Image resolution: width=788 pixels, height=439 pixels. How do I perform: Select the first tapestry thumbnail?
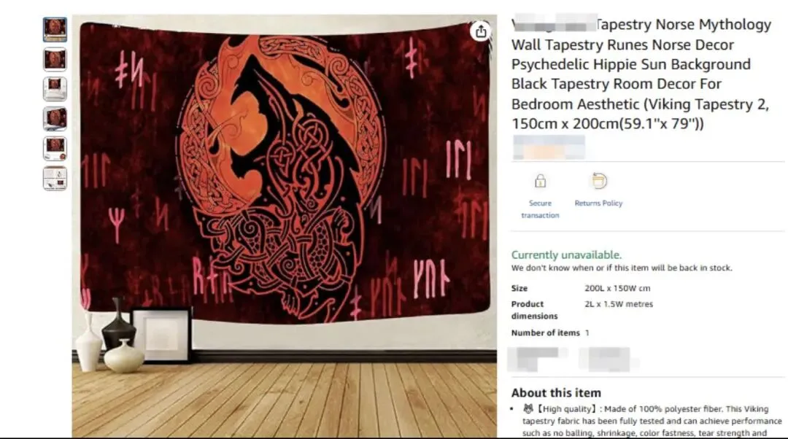tap(55, 30)
